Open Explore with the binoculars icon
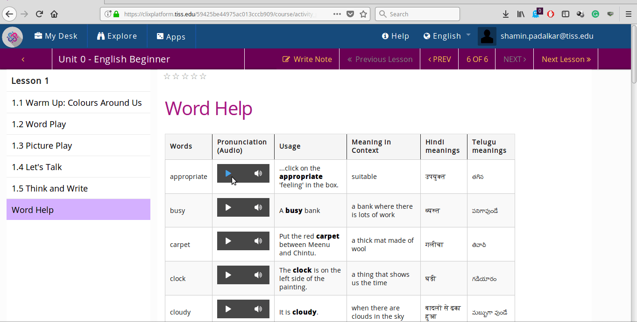 click(x=117, y=36)
